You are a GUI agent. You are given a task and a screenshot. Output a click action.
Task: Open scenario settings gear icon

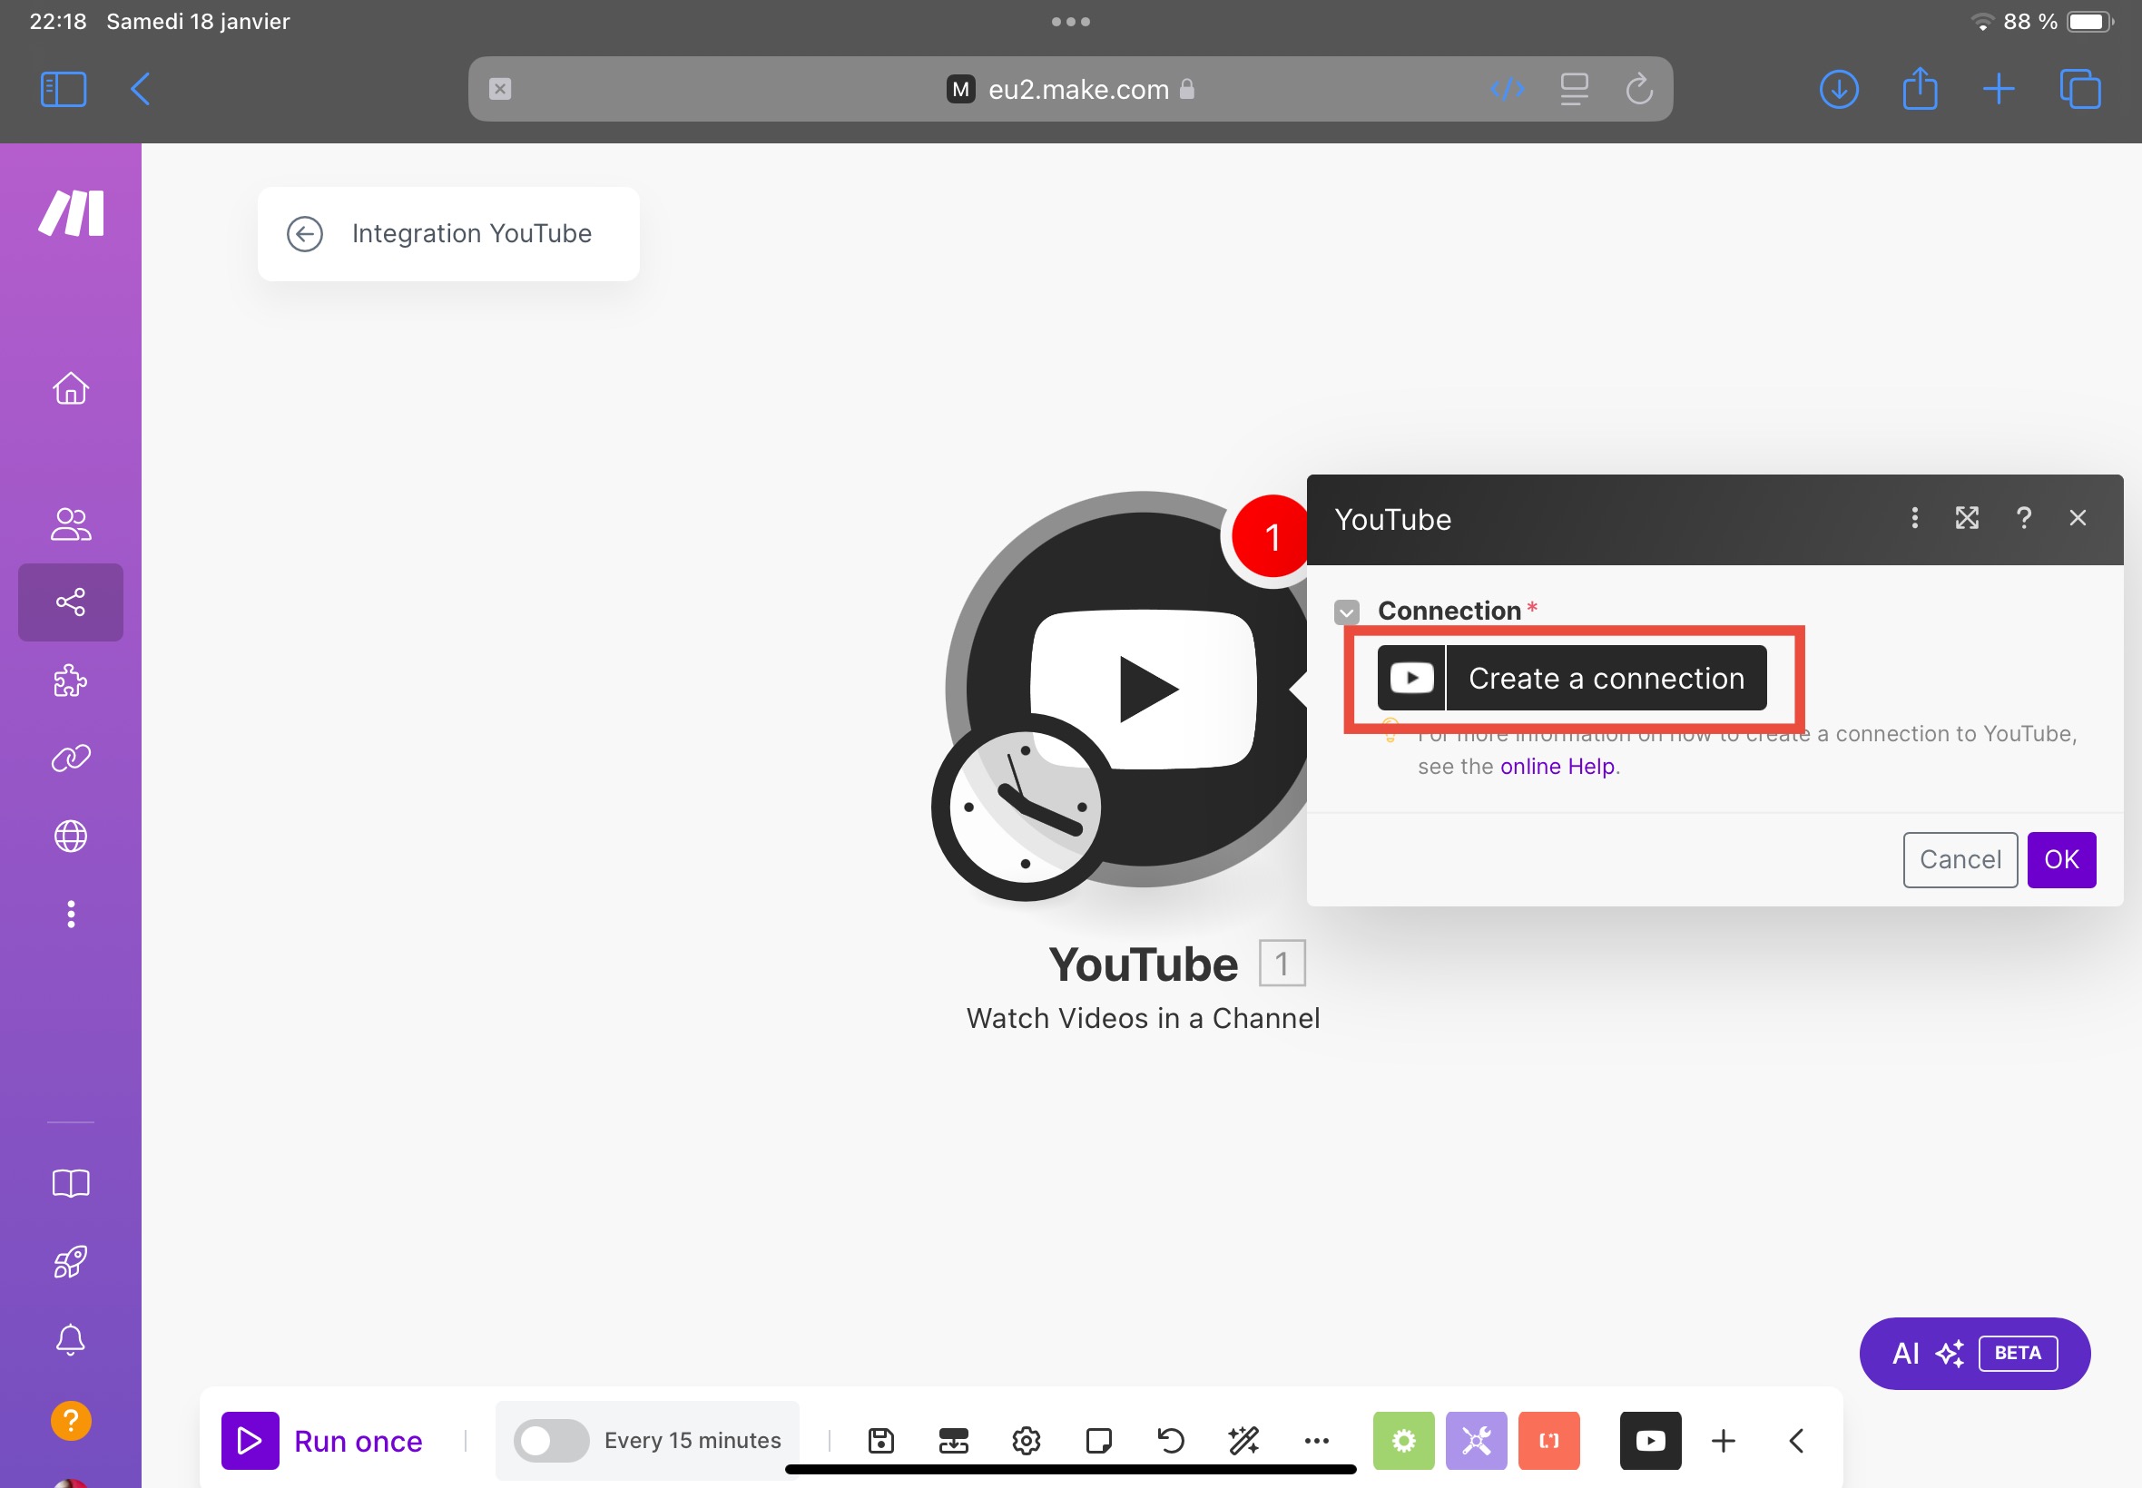1026,1441
